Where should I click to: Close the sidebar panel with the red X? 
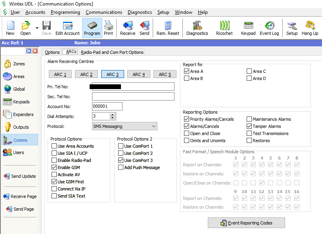pos(35,51)
